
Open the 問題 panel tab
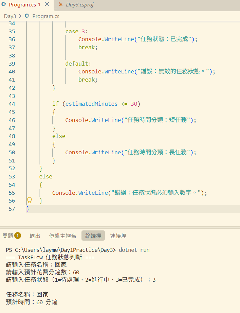8,236
